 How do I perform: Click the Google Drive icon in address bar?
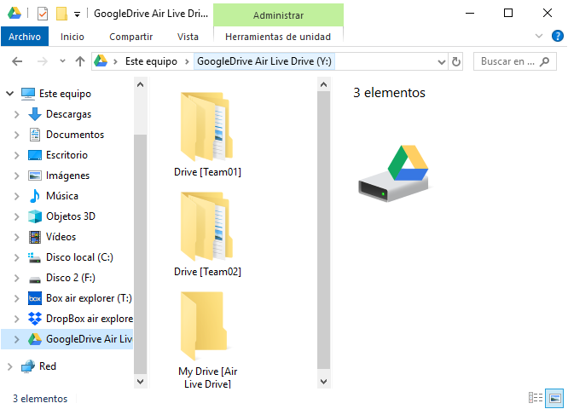click(101, 60)
